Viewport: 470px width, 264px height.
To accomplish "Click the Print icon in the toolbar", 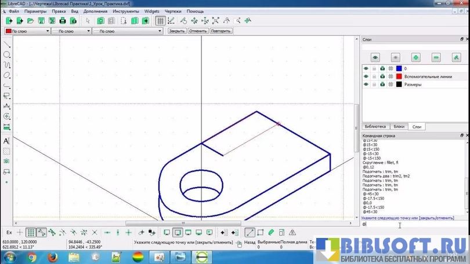I will tap(63, 21).
